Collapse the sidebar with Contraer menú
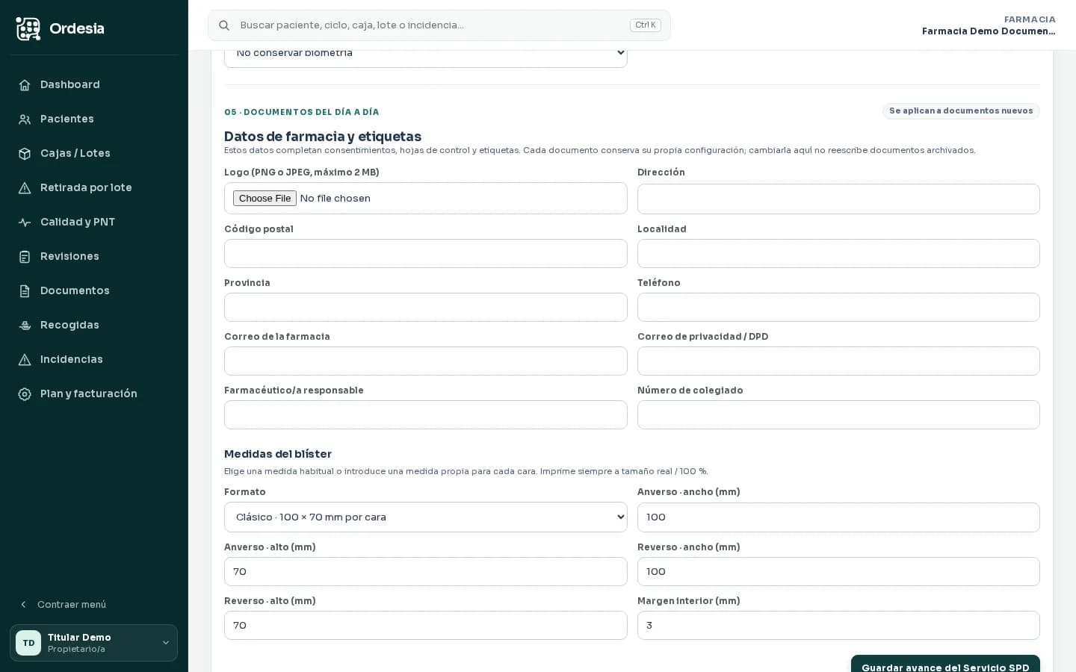Screen dimensions: 1076x672 coord(94,605)
